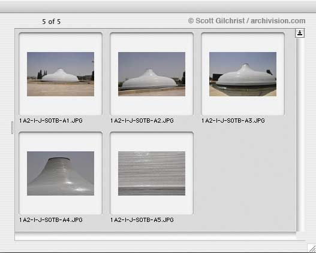Select the A5 thumbnail of striped tile detail
316x253 pixels.
pyautogui.click(x=152, y=173)
